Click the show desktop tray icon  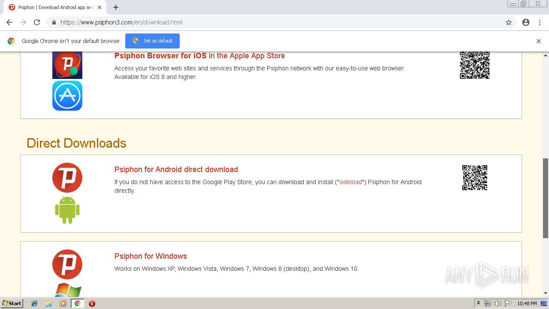(544, 303)
